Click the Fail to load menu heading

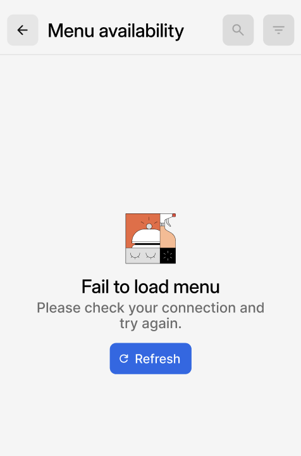[x=150, y=287]
